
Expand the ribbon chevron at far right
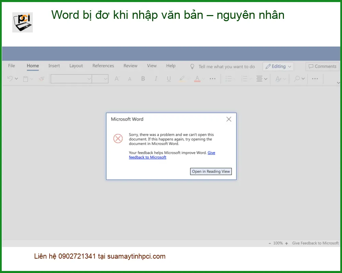click(338, 83)
